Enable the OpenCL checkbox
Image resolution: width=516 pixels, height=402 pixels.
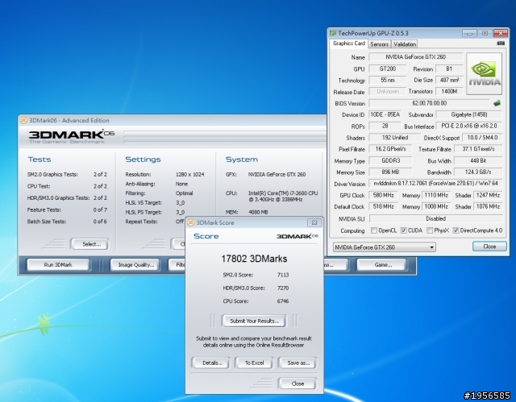click(374, 230)
